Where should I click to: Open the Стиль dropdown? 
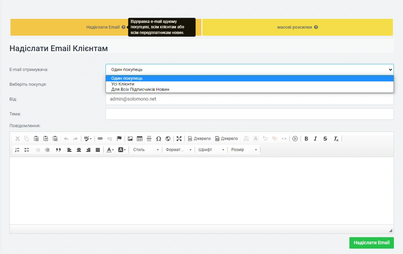click(146, 150)
